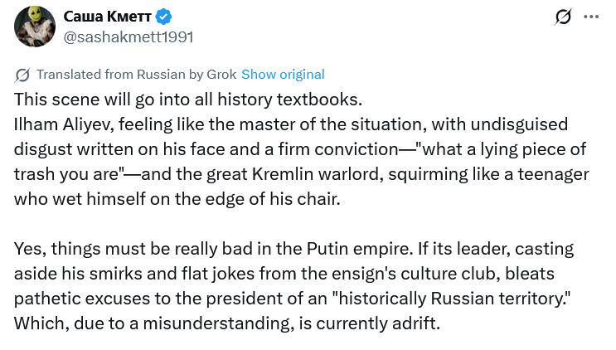The width and height of the screenshot is (616, 350).
Task: Show original Russian post text
Action: 283,75
